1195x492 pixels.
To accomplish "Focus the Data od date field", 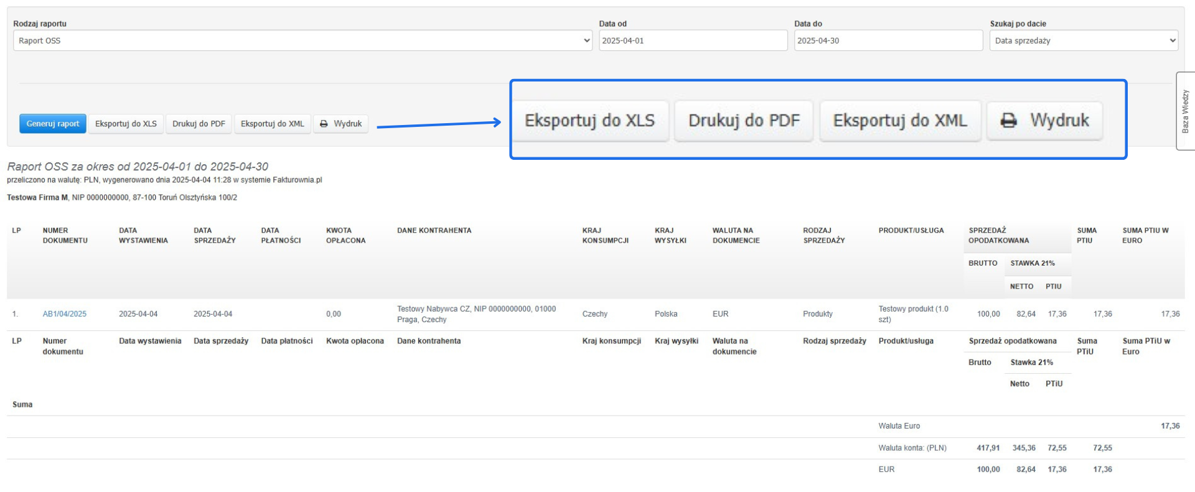I will coord(692,40).
